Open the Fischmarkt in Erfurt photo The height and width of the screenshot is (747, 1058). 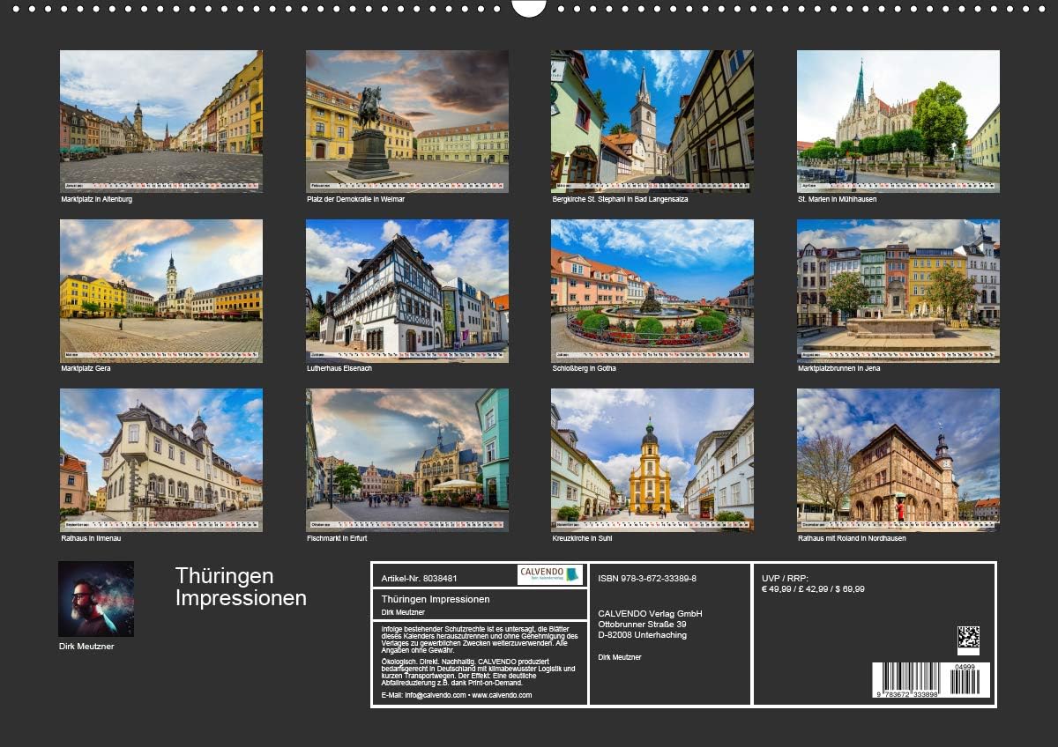(406, 460)
